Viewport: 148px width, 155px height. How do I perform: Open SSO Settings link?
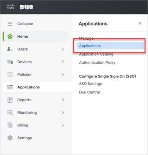tap(91, 84)
